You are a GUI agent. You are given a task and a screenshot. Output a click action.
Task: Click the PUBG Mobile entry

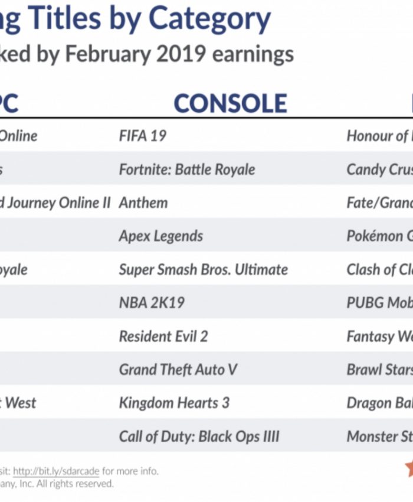pos(379,303)
